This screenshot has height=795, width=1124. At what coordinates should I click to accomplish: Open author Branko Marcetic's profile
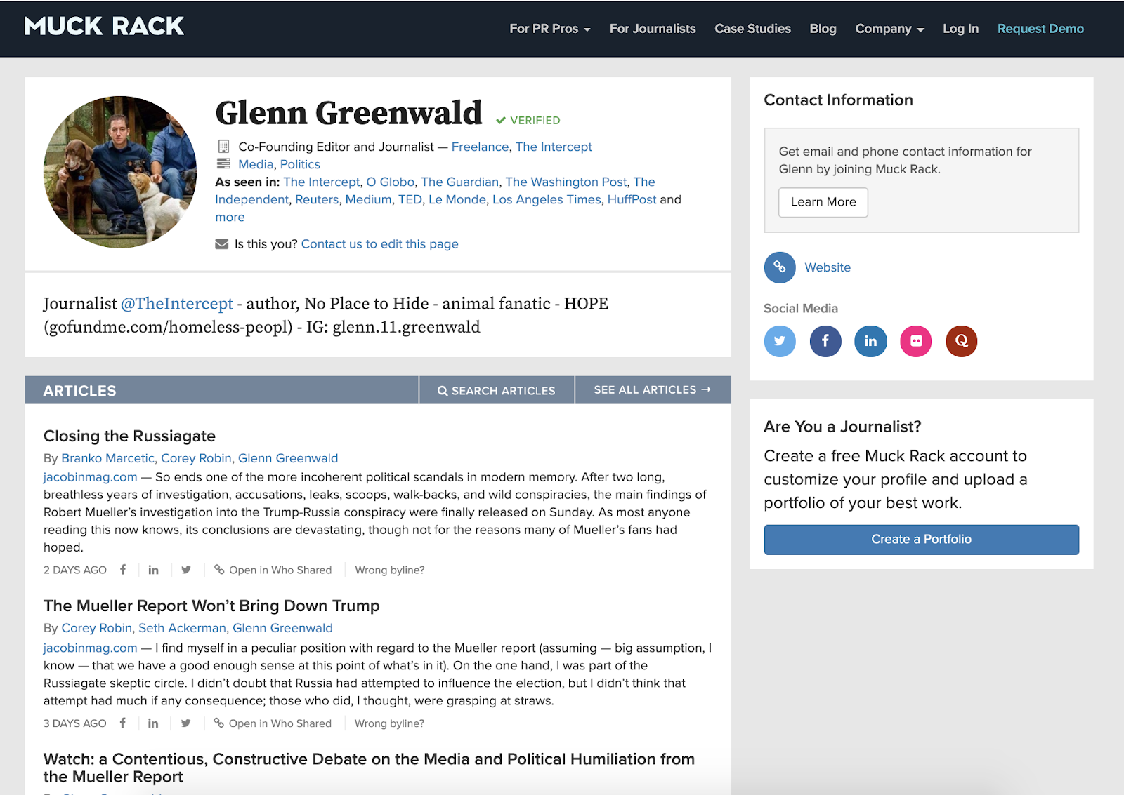pos(108,458)
